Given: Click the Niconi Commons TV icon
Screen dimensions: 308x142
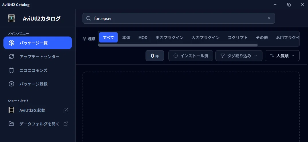Looking at the screenshot, I should [11, 70].
